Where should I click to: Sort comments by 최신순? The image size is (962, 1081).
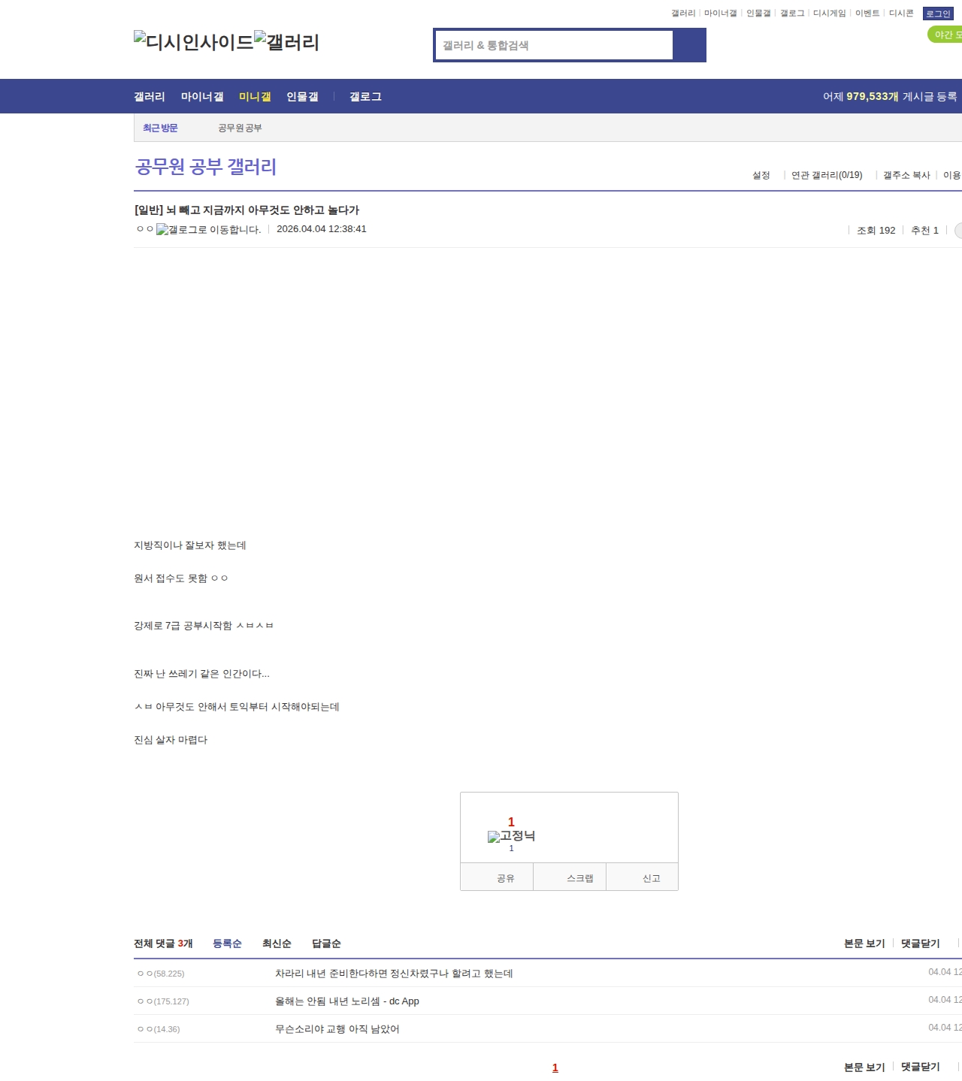click(277, 944)
